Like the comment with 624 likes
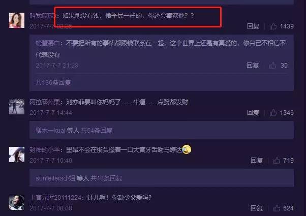 pos(277,208)
